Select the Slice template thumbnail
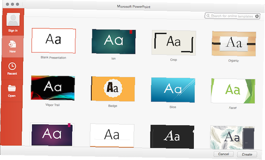Screen dimensions: 265x160 [173, 90]
